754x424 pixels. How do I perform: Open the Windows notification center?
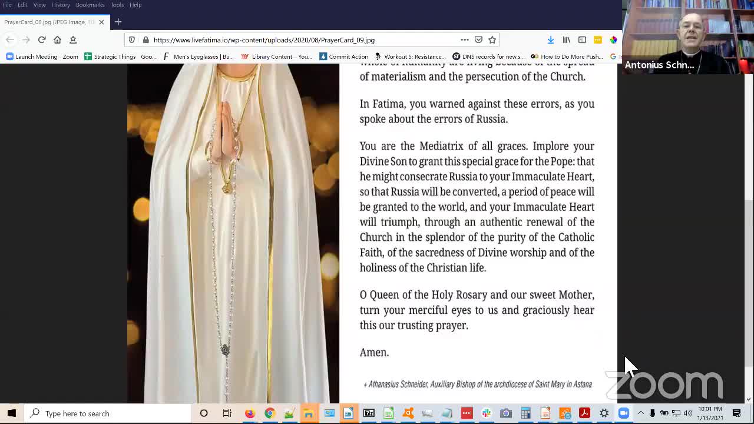point(737,413)
